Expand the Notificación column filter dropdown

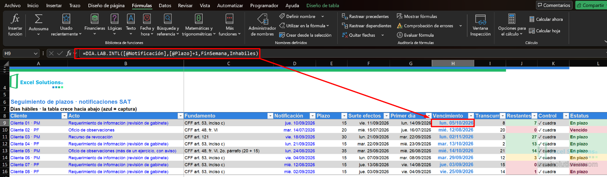pos(313,116)
